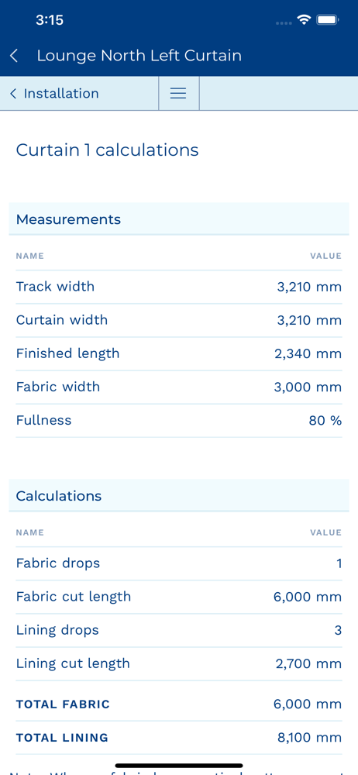
Task: Select the Curtain width value 3,210 mm
Action: 309,320
